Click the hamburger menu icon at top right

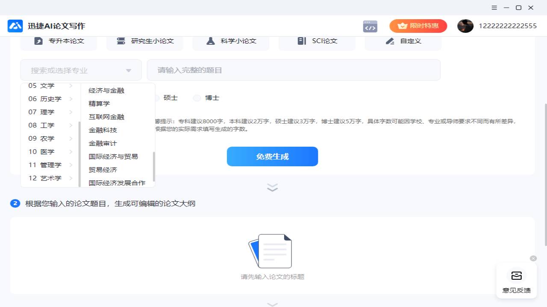494,8
